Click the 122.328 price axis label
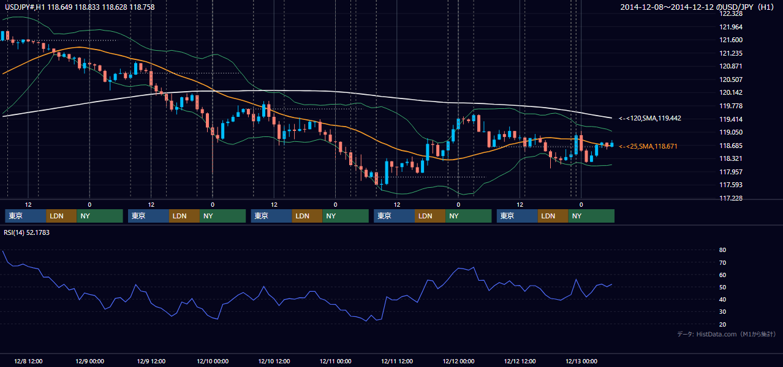783x367 pixels. [x=731, y=13]
